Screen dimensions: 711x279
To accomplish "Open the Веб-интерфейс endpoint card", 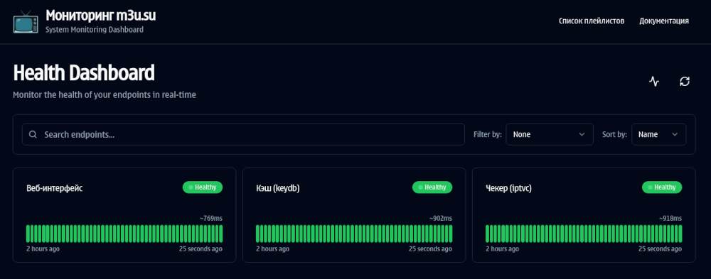I will point(124,215).
